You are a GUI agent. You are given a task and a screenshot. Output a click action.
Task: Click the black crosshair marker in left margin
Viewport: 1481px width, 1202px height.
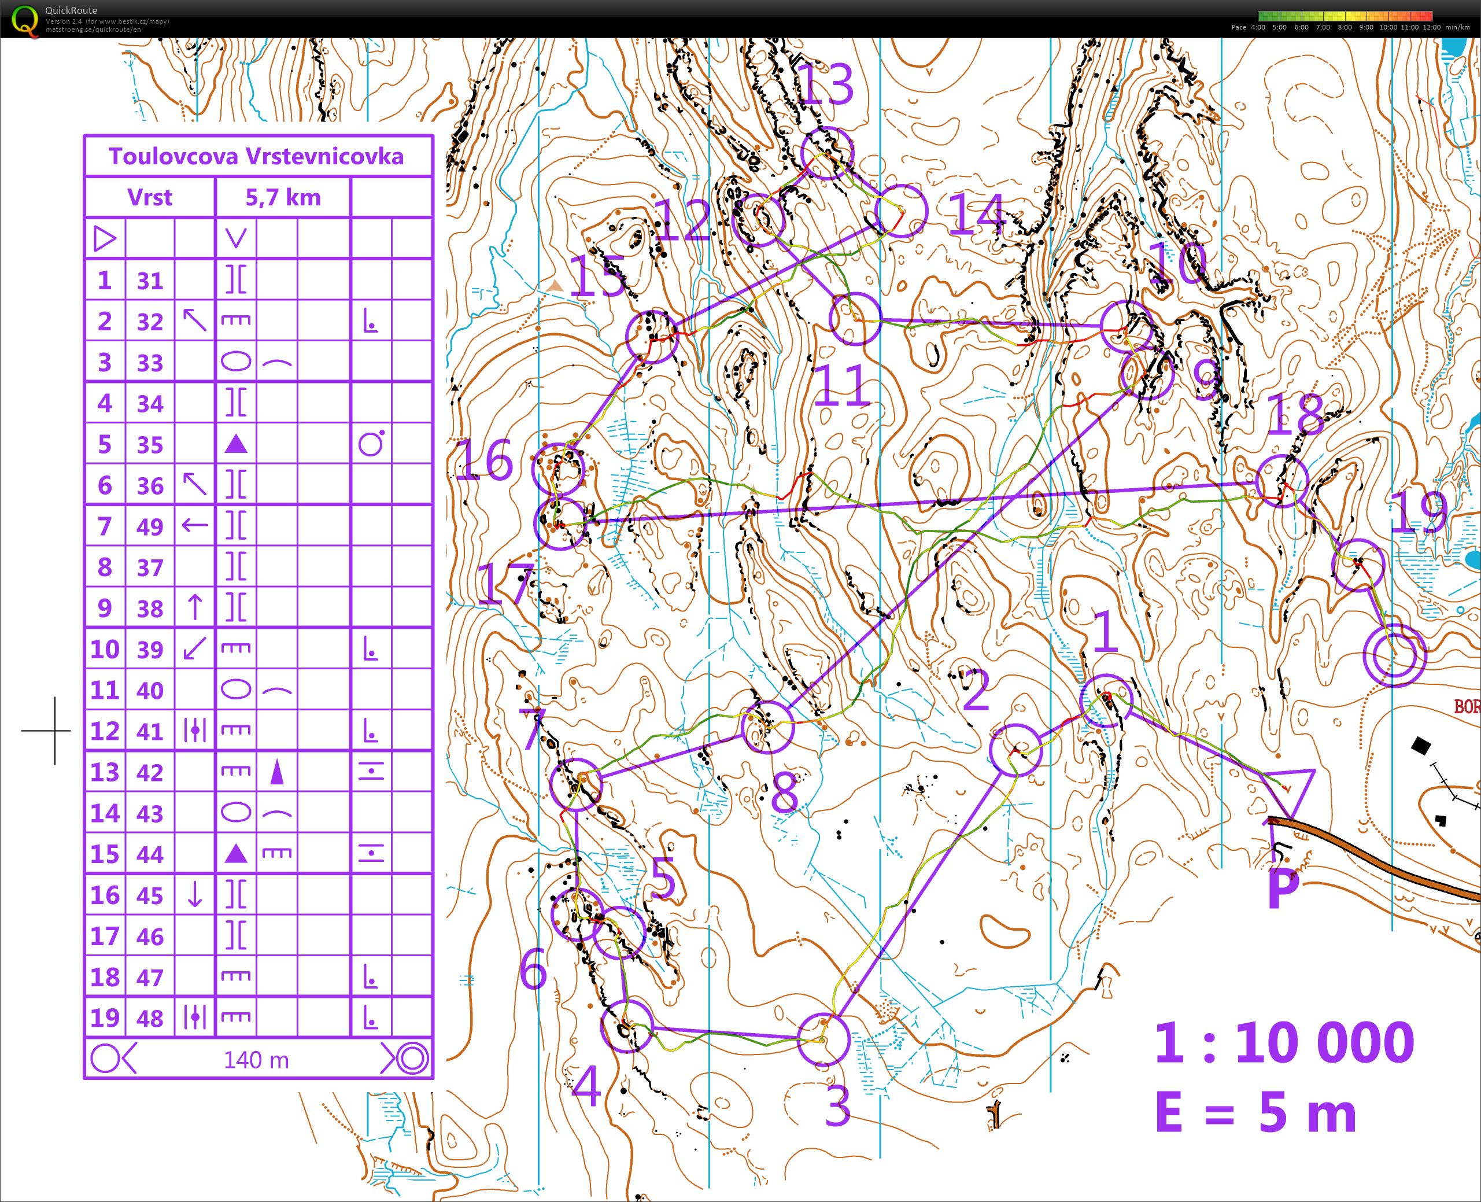55,731
